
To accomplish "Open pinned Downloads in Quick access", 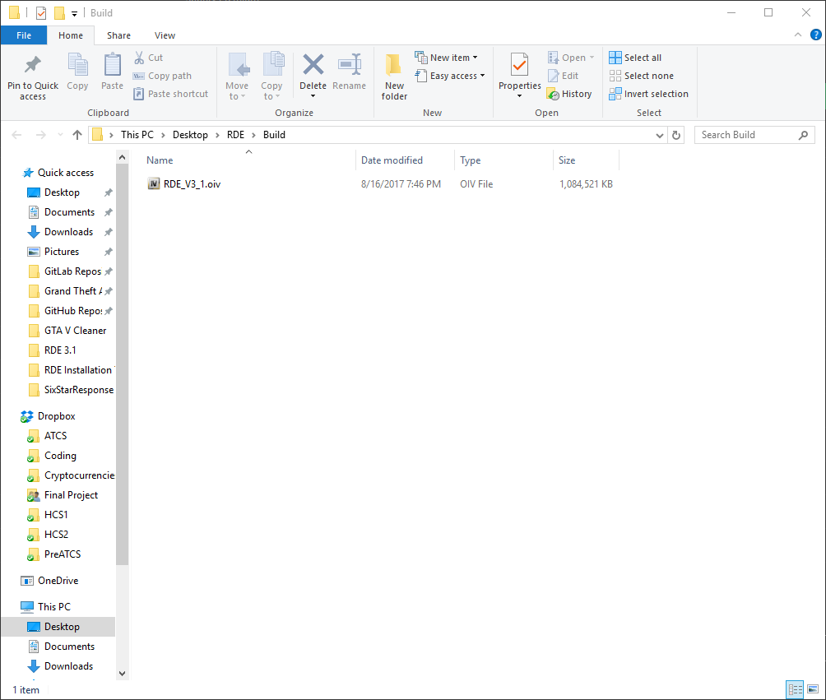I will point(68,232).
